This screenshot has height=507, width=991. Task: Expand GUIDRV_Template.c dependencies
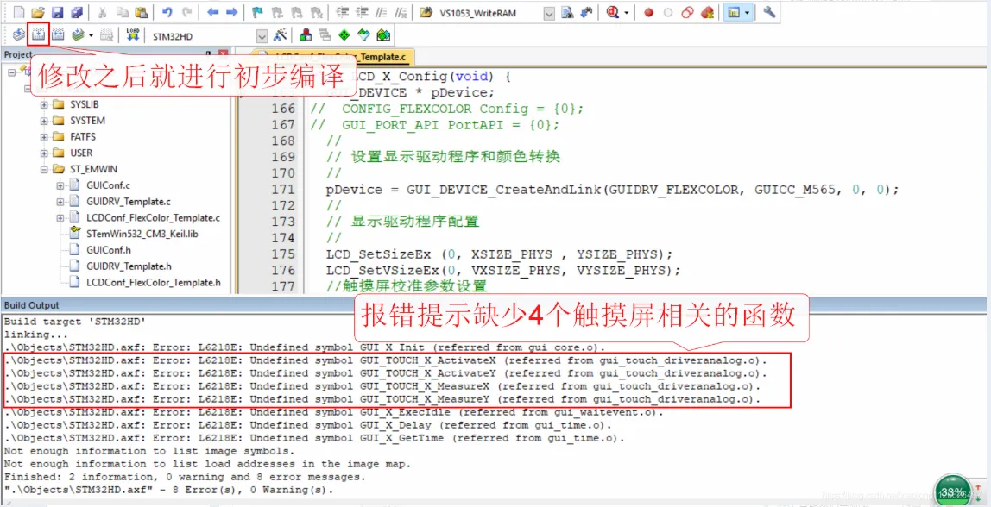[60, 202]
